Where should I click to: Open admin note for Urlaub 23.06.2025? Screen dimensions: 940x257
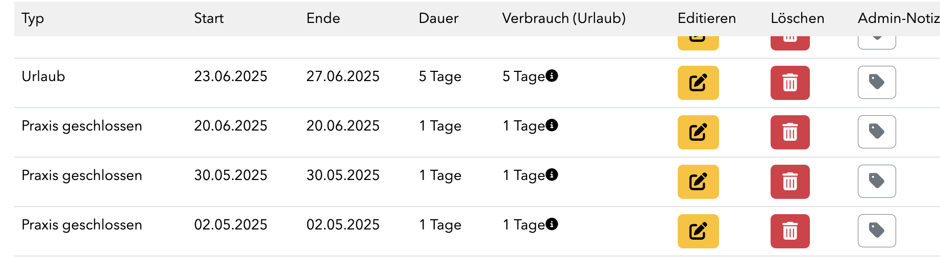(x=877, y=82)
